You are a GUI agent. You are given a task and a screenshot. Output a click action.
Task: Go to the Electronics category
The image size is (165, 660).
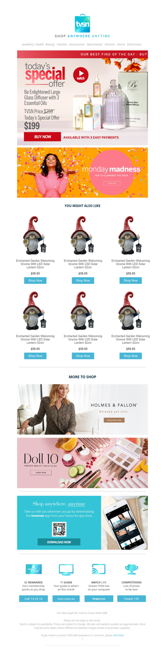(x=134, y=44)
